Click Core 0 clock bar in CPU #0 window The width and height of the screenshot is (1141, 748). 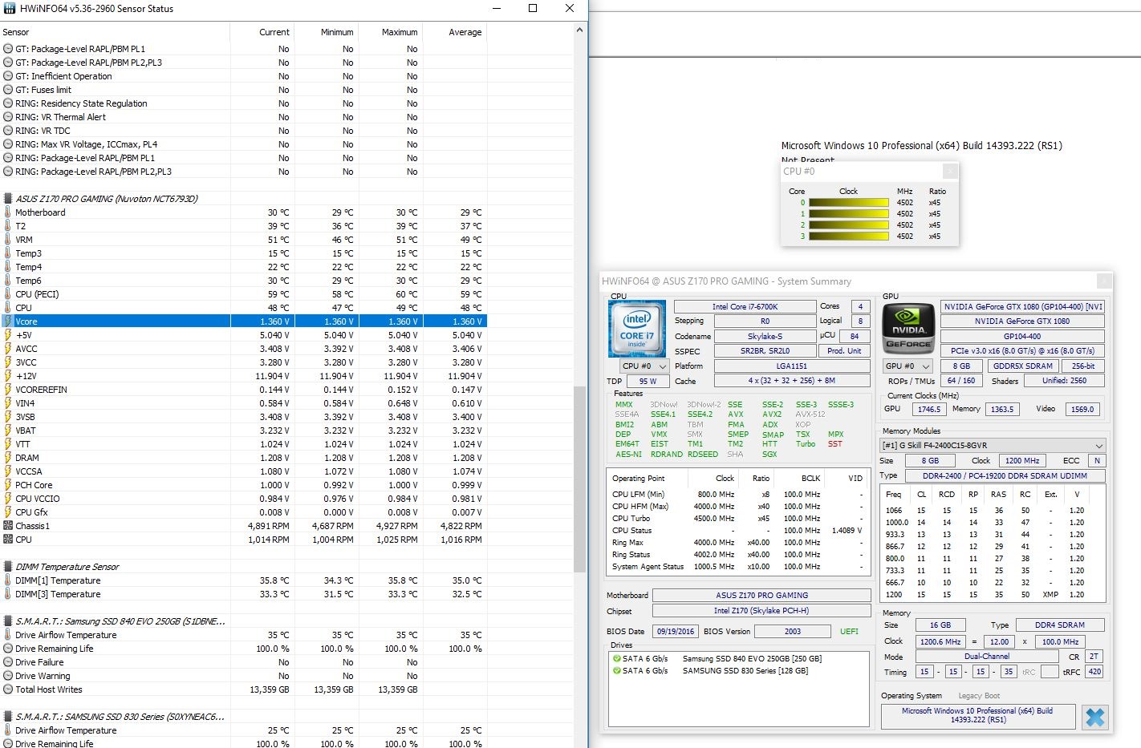(x=848, y=203)
